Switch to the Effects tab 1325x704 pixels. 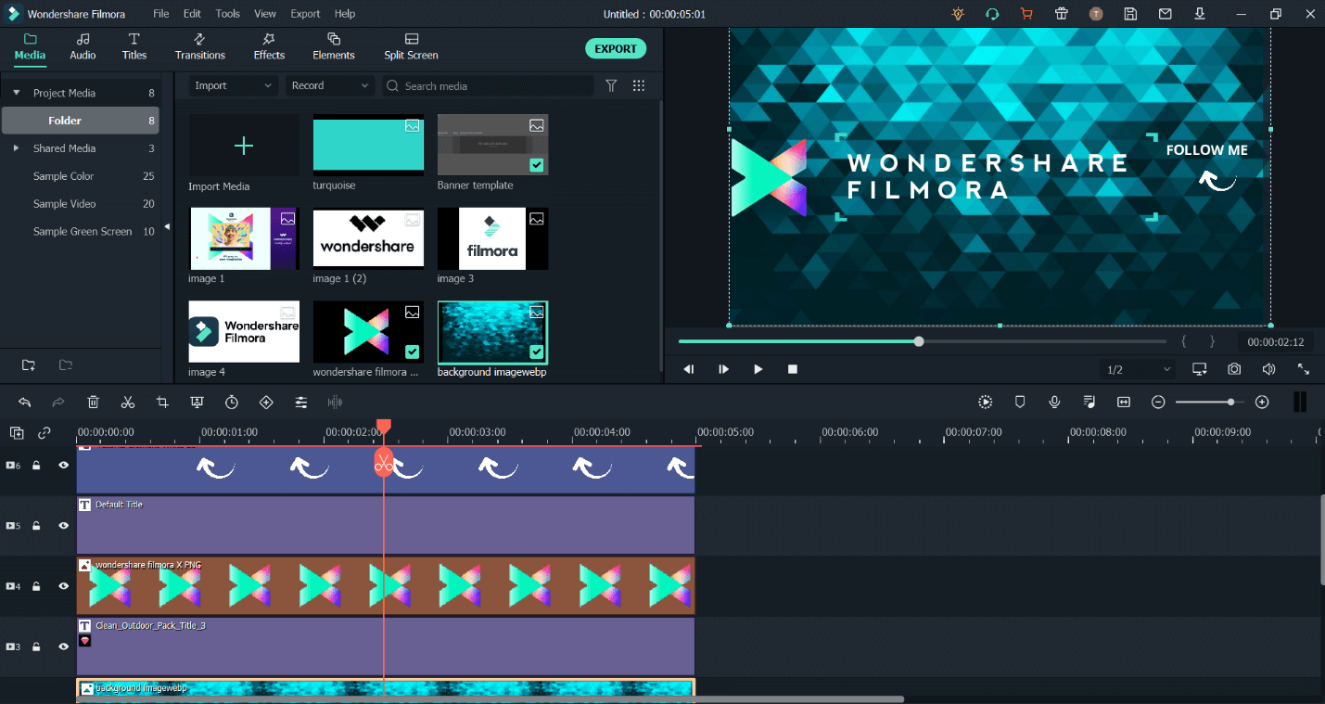[269, 46]
